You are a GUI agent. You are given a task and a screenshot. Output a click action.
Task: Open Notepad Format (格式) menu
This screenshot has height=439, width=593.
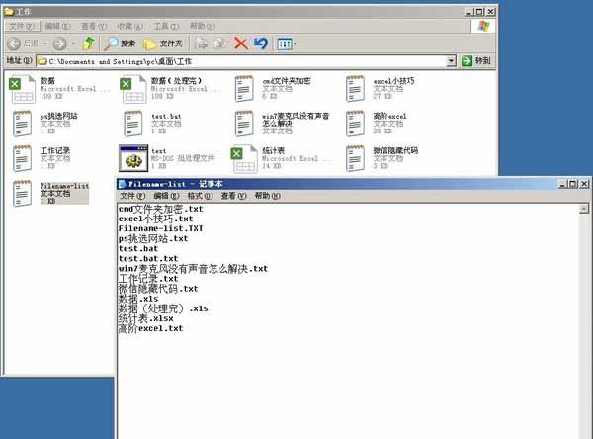pos(200,196)
